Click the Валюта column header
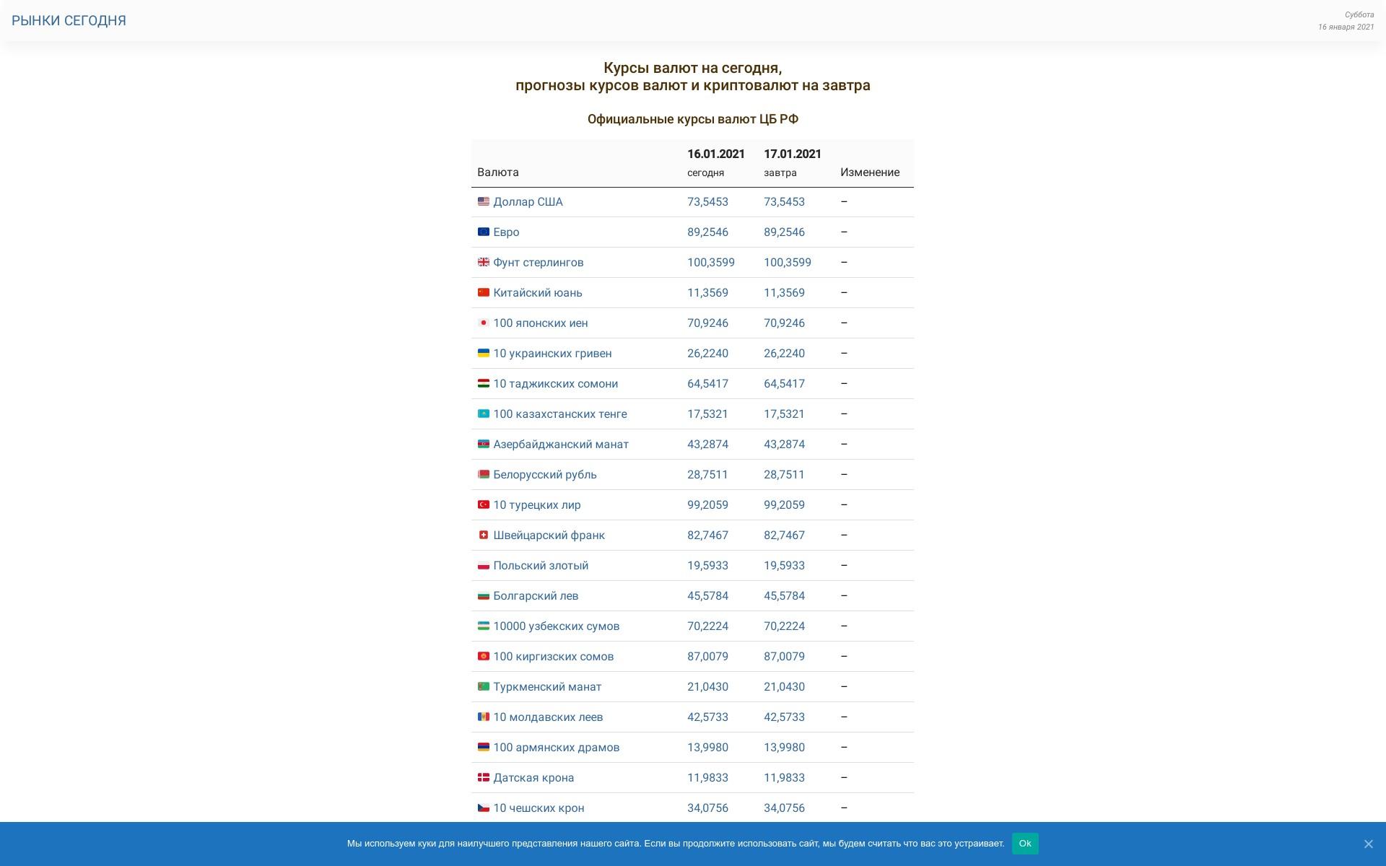1386x866 pixels. point(498,172)
